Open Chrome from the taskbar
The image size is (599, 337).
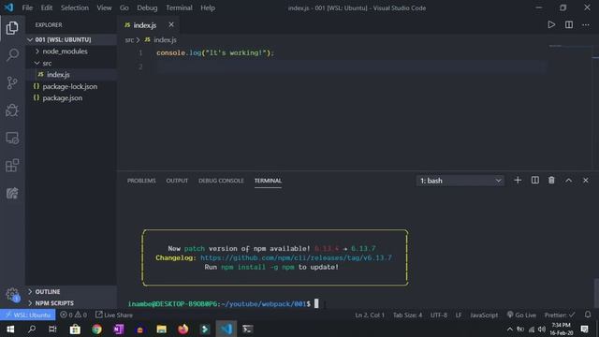point(96,329)
